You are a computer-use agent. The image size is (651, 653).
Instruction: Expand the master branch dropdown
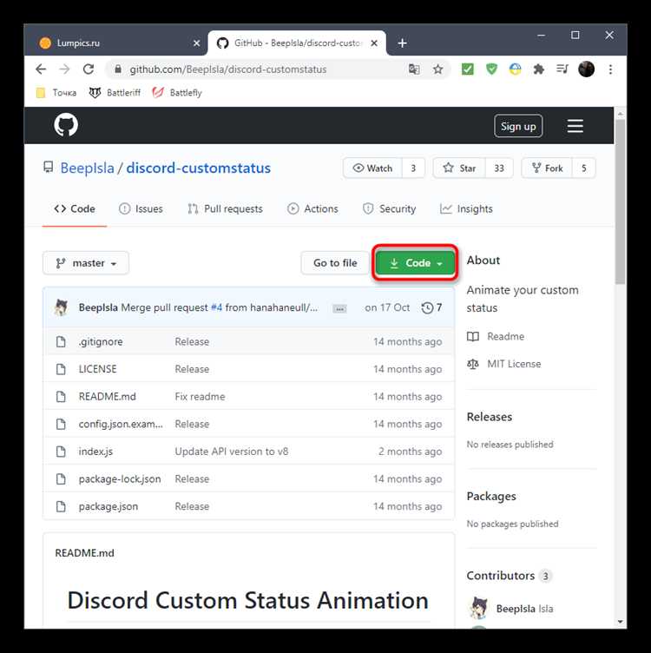pyautogui.click(x=86, y=263)
